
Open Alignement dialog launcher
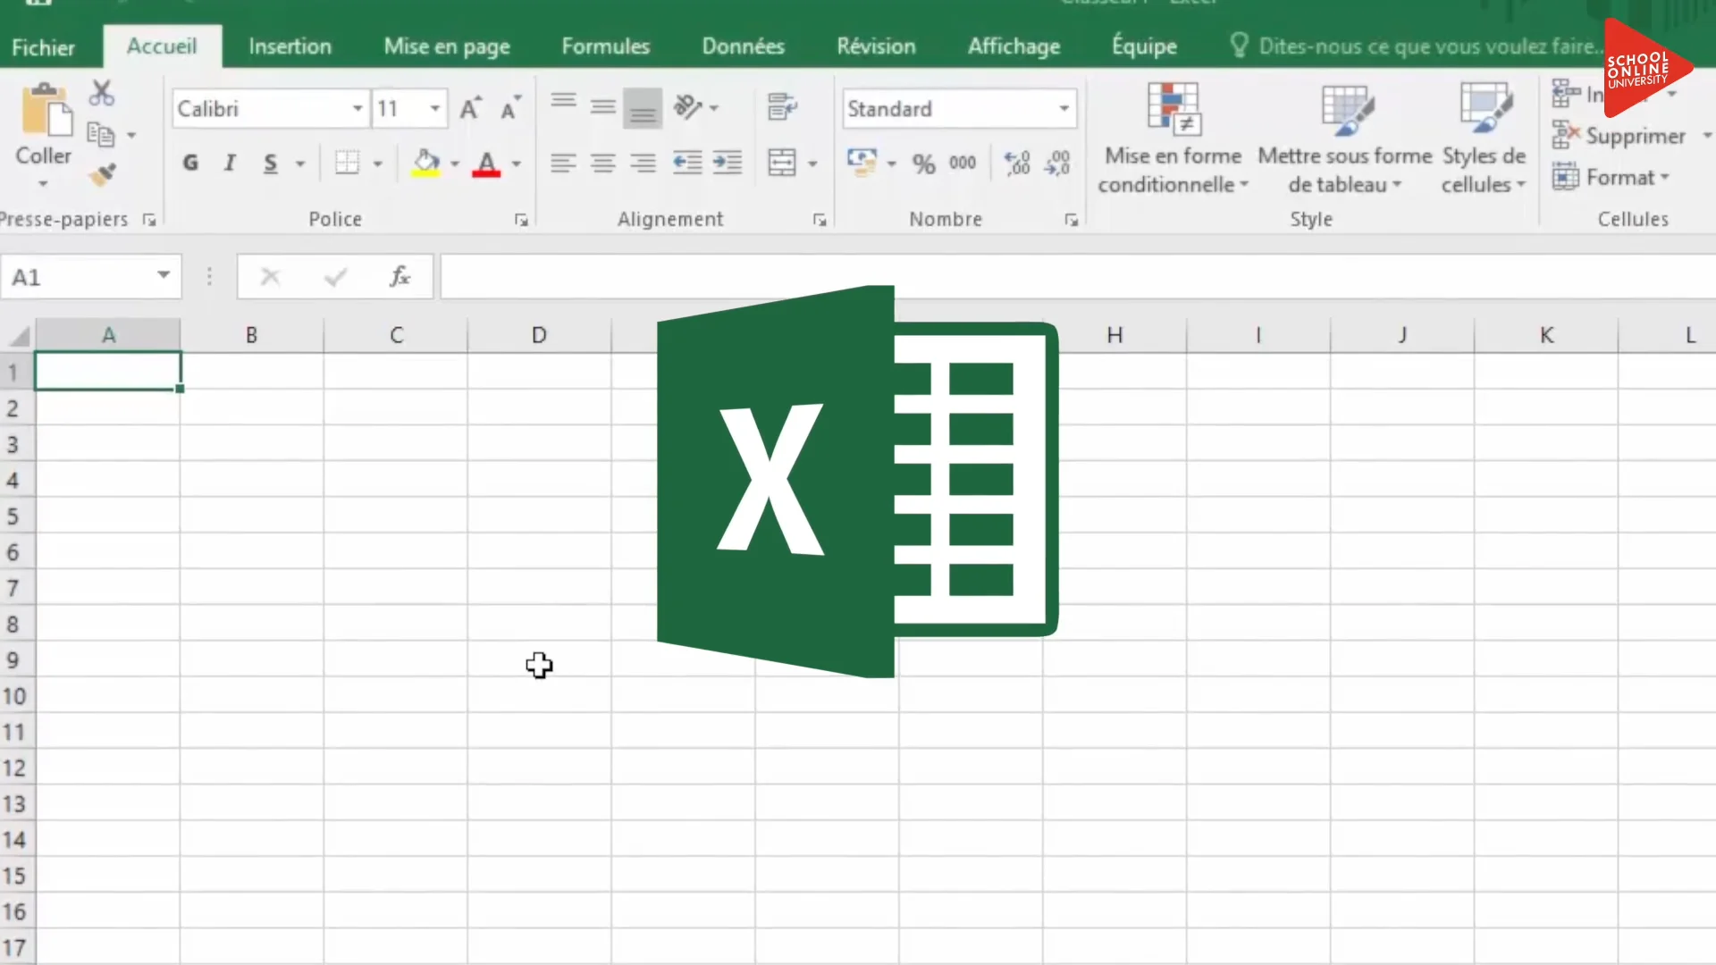tap(820, 220)
